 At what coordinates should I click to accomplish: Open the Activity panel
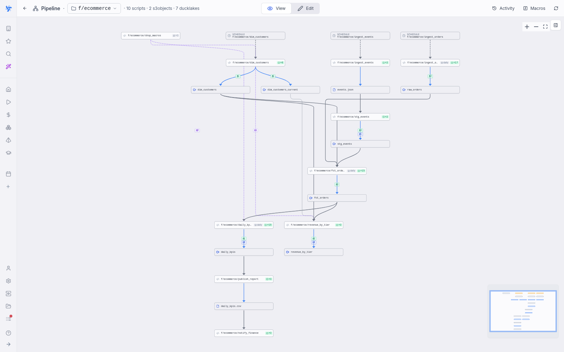click(503, 8)
